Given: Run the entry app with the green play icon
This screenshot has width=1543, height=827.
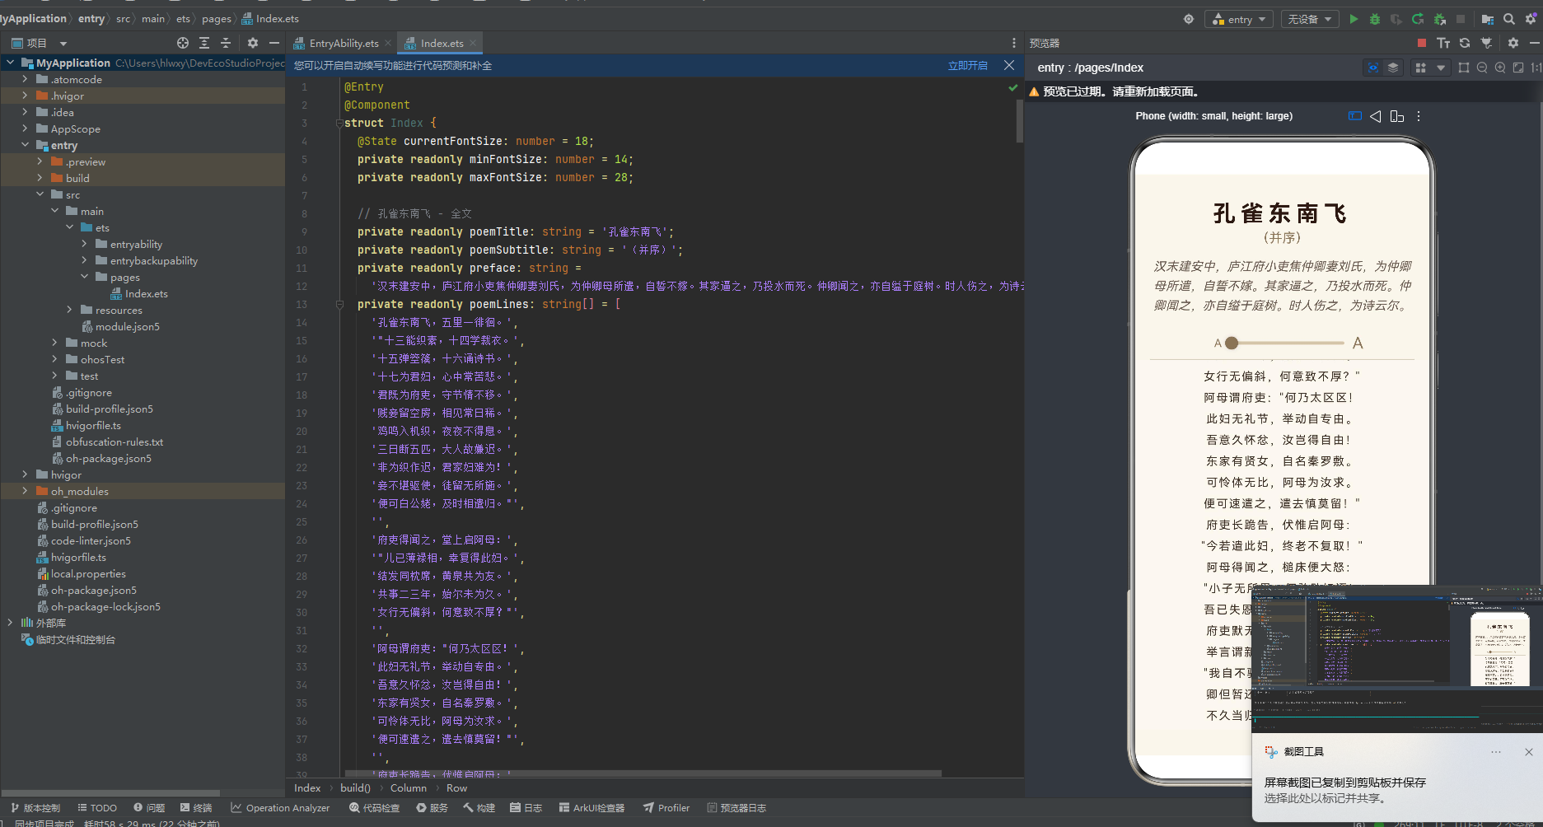Looking at the screenshot, I should click(x=1354, y=19).
